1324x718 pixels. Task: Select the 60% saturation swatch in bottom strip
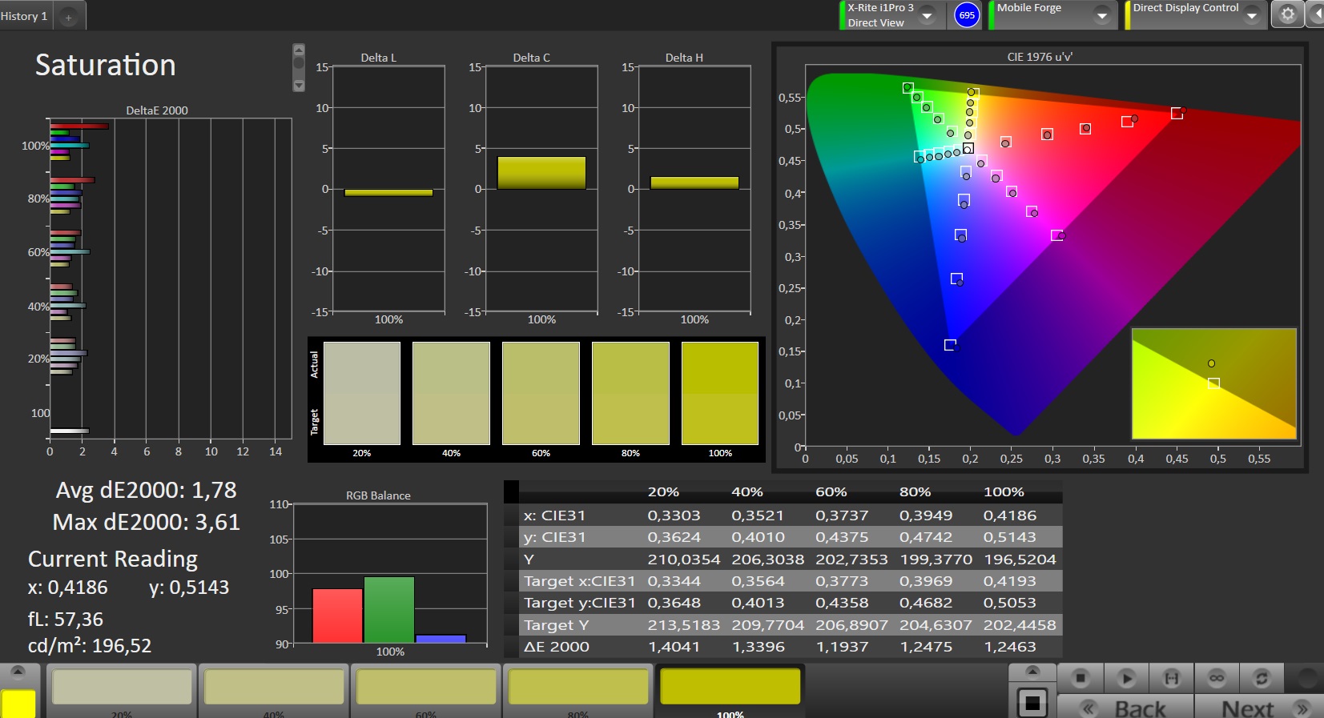tap(426, 688)
